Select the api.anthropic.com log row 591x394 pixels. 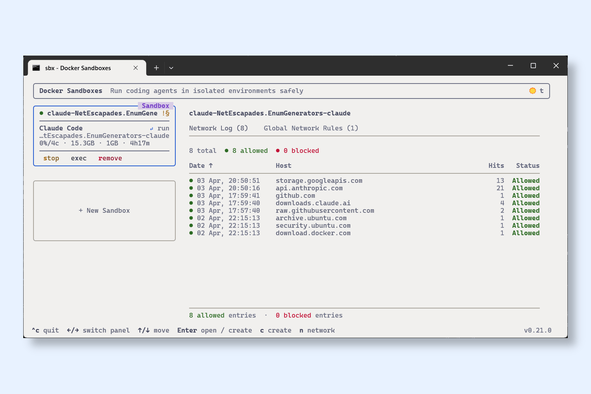309,188
